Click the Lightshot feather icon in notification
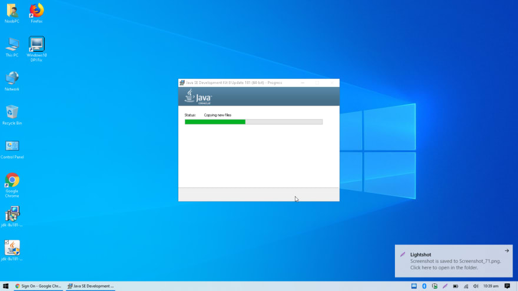This screenshot has height=291, width=518. coord(403,255)
